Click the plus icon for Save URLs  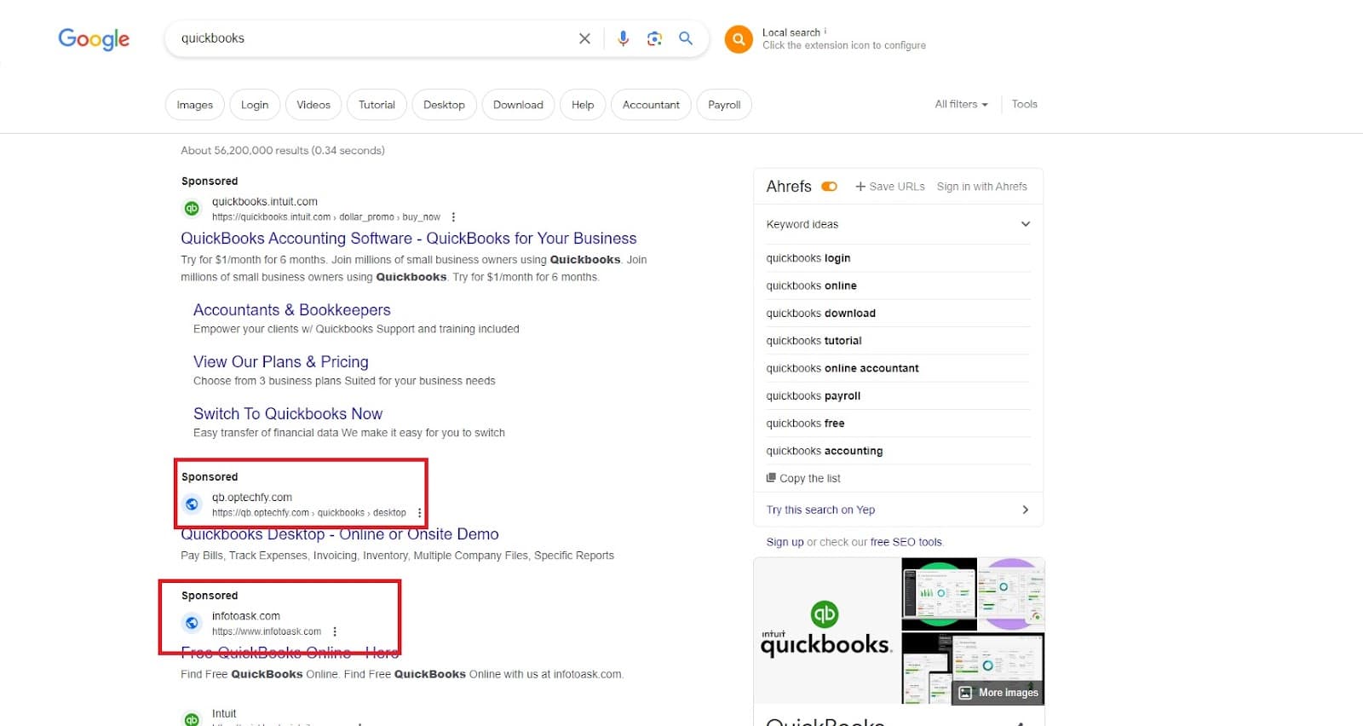(860, 187)
